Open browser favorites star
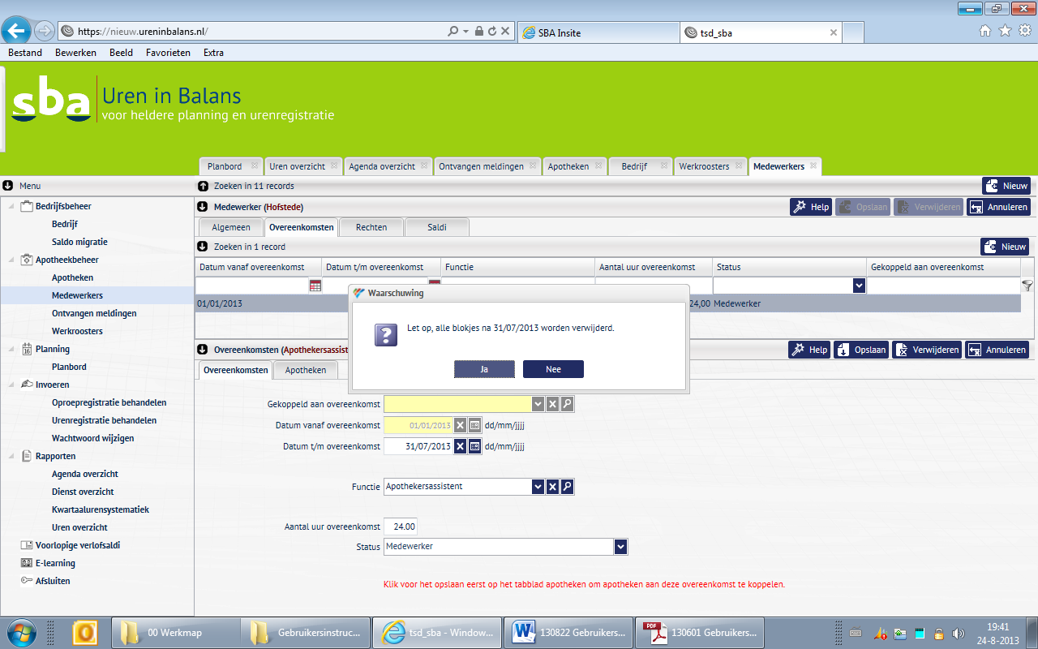 click(1005, 31)
